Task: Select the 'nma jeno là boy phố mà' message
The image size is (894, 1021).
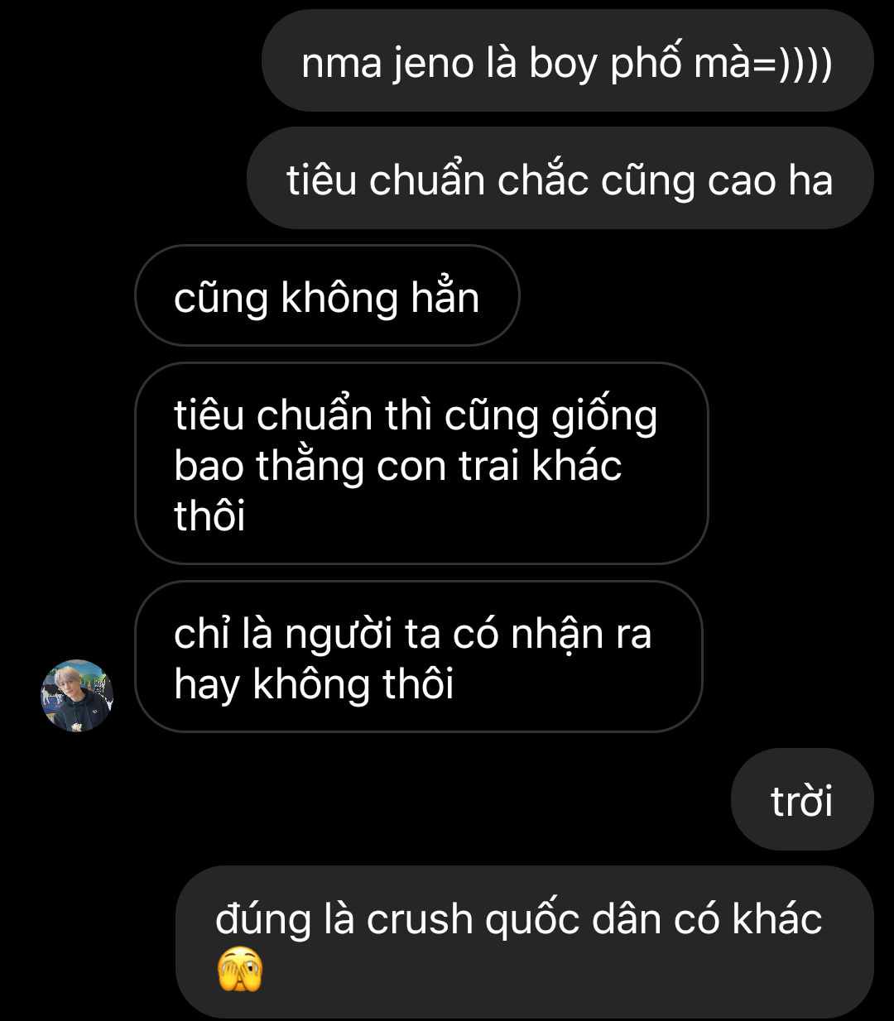Action: click(x=568, y=61)
